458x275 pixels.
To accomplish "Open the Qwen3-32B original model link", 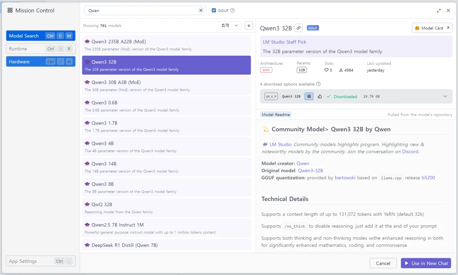I will tap(310, 171).
